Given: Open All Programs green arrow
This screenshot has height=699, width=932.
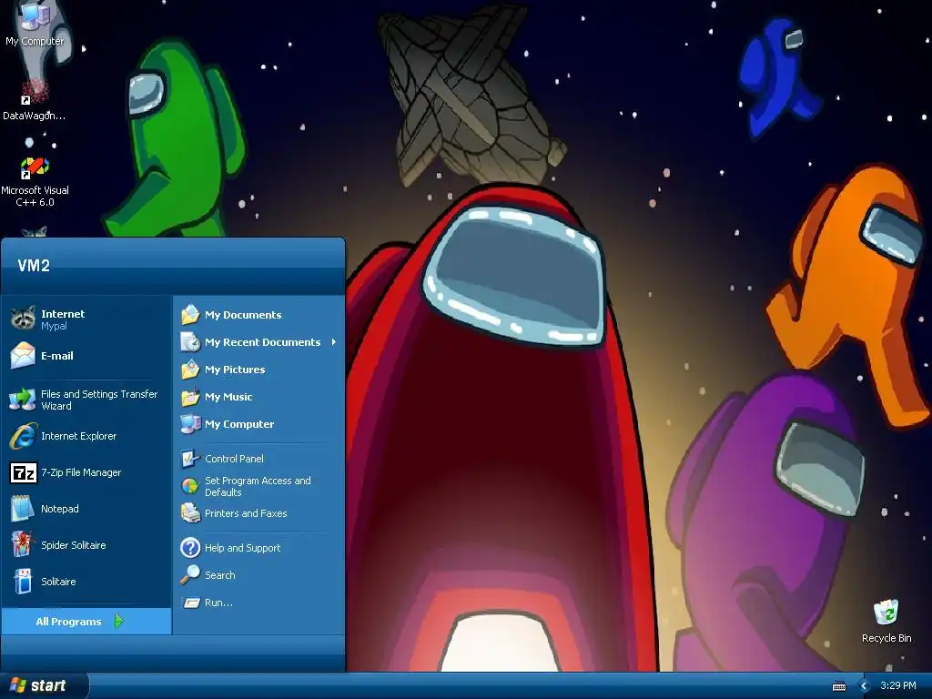Looking at the screenshot, I should (x=118, y=621).
